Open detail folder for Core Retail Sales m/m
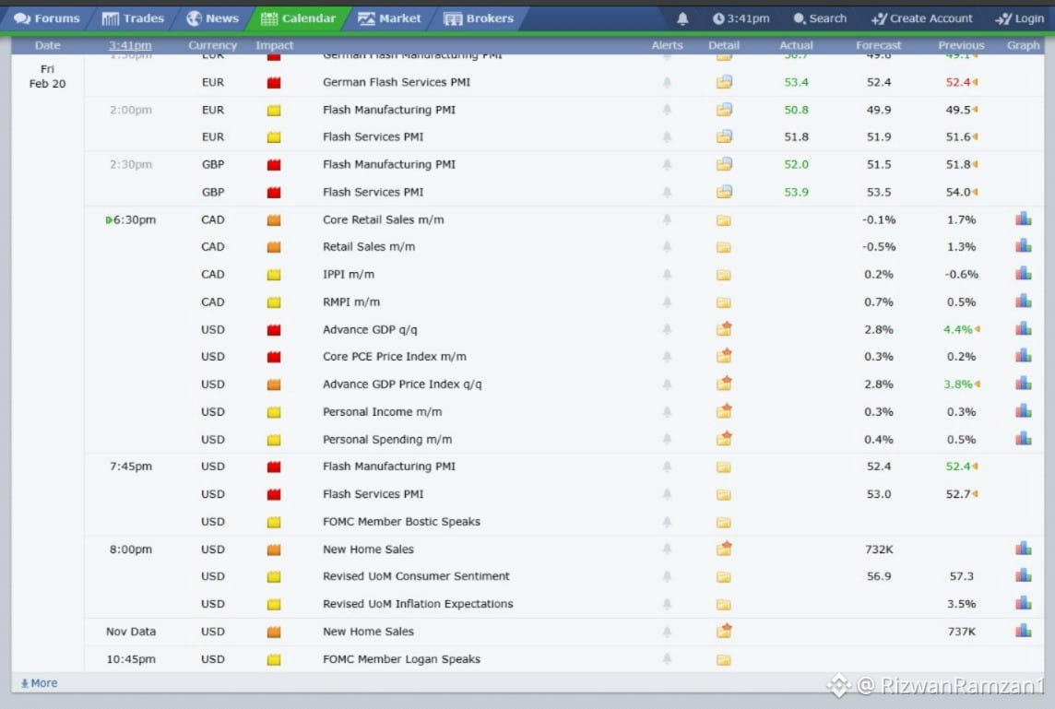Image resolution: width=1055 pixels, height=709 pixels. tap(724, 220)
